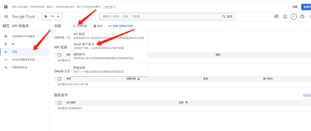Click into the resource search field

click(160, 16)
